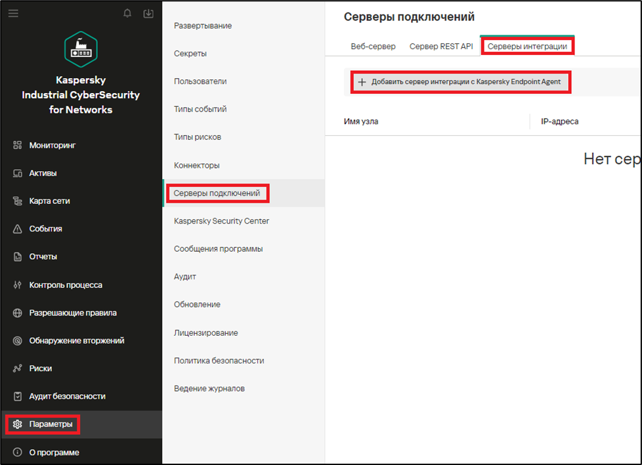
Task: Click the О программе info icon
Action: [17, 453]
